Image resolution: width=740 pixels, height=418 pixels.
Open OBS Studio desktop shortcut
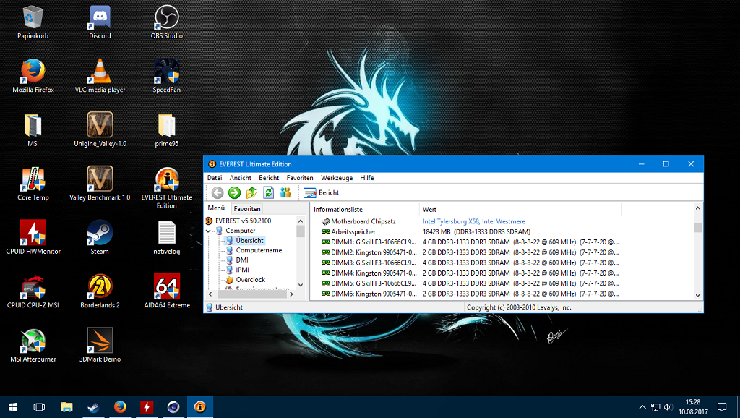tap(167, 22)
